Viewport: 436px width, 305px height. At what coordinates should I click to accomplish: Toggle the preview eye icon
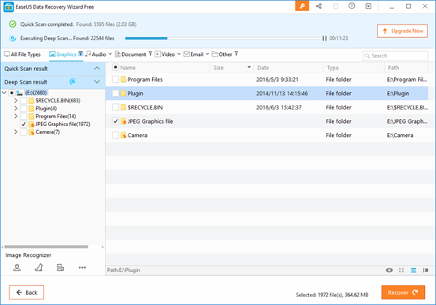pyautogui.click(x=389, y=270)
